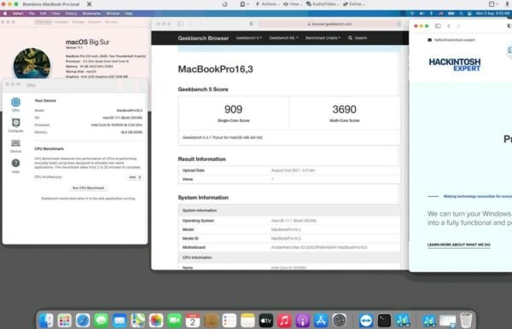Open the Device section in Geekbench sidebar
The width and height of the screenshot is (512, 329).
tap(15, 143)
